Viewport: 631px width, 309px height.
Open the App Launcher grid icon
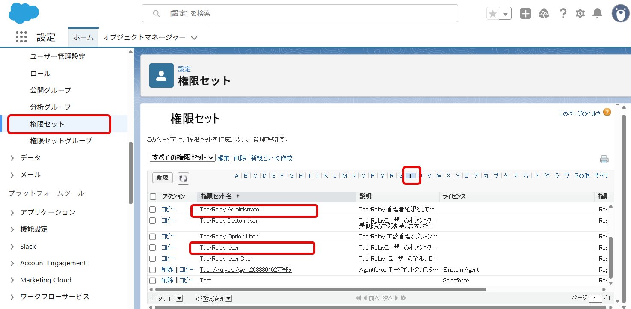[21, 37]
